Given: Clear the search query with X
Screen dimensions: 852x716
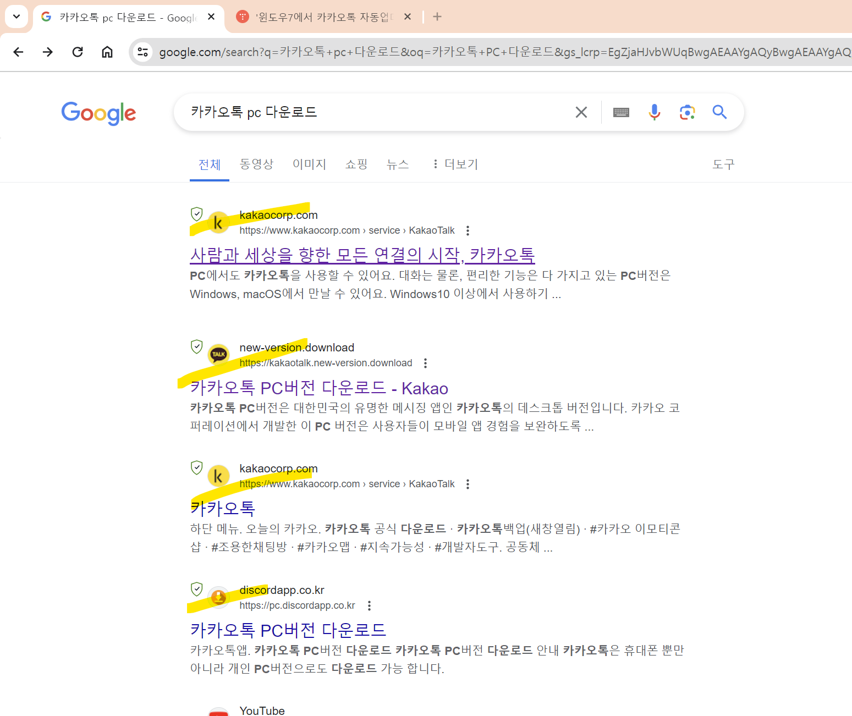Looking at the screenshot, I should (581, 113).
